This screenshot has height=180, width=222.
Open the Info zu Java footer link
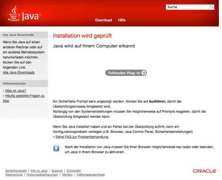[39, 171]
